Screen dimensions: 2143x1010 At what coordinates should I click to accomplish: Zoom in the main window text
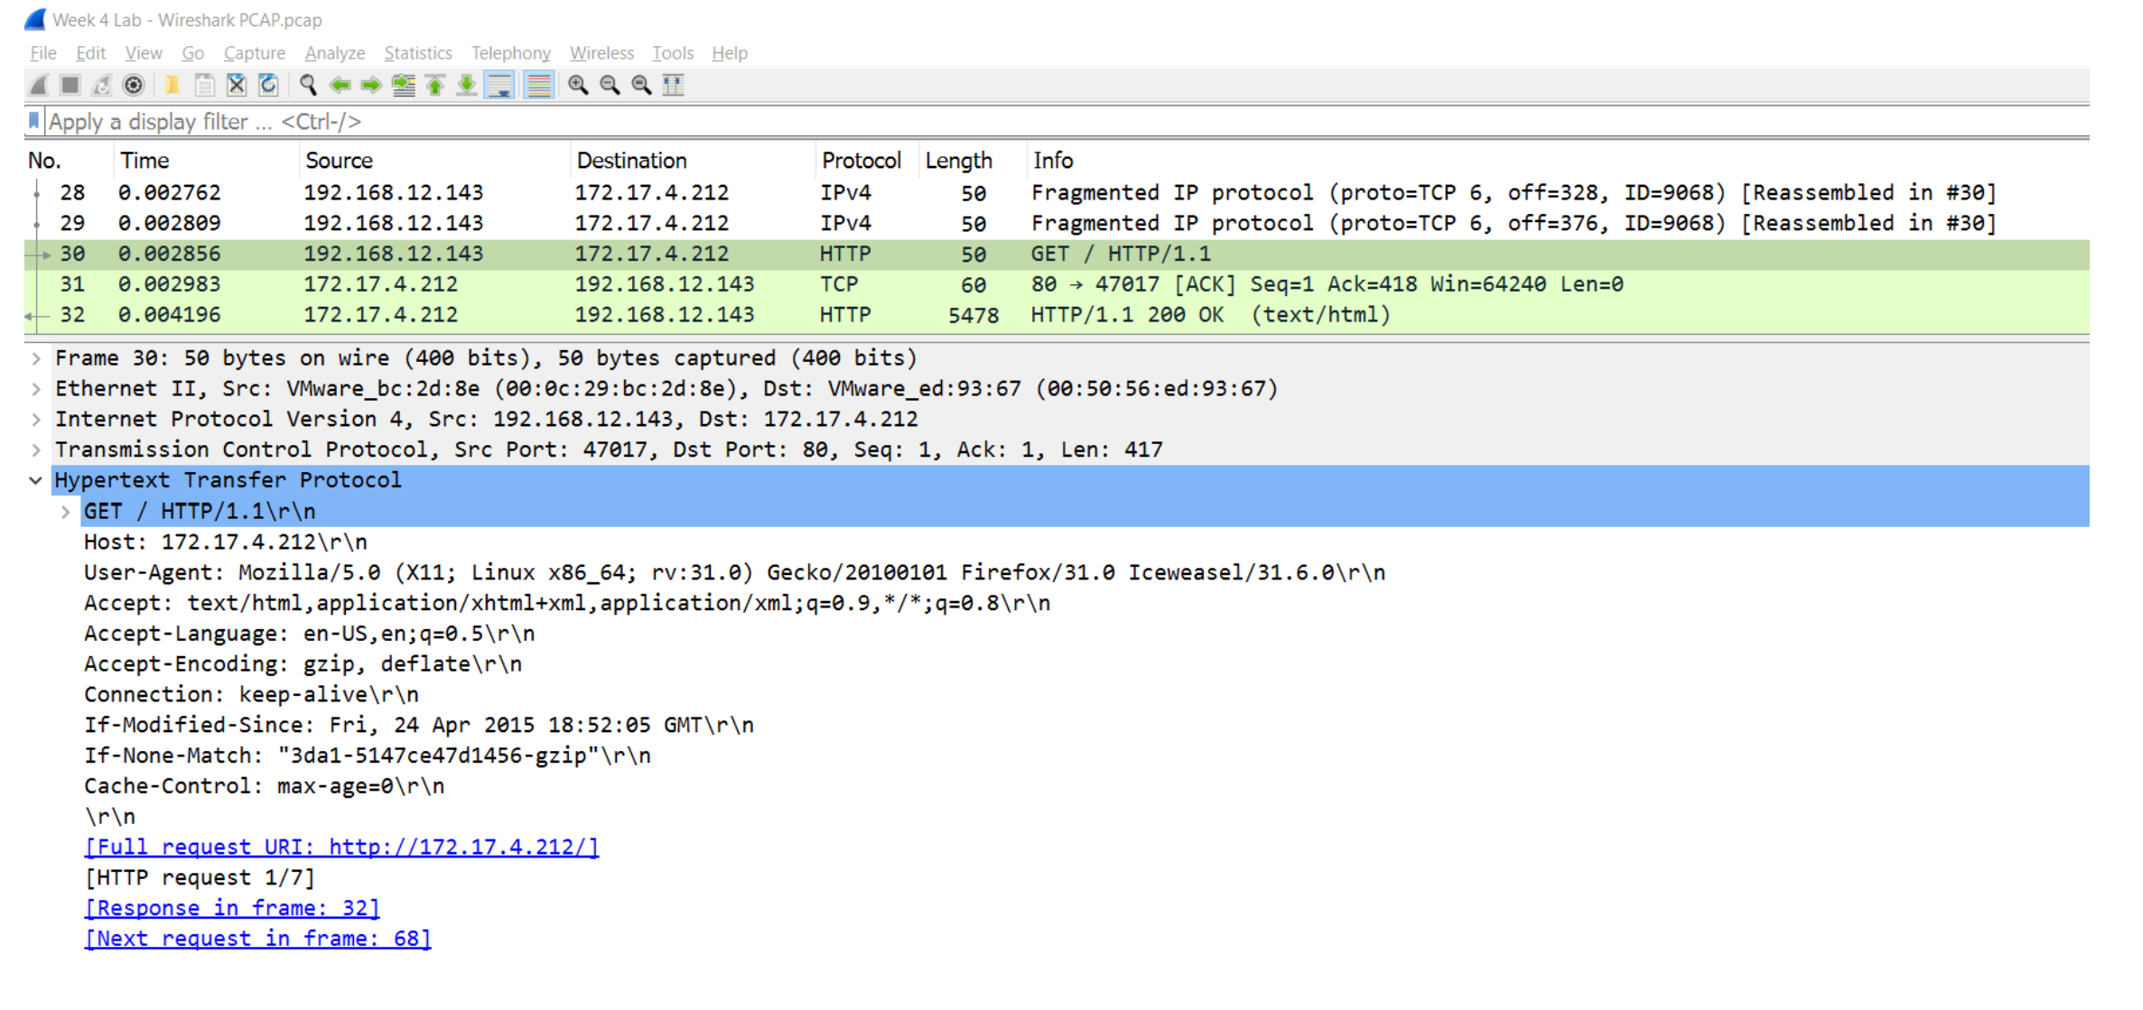click(578, 85)
